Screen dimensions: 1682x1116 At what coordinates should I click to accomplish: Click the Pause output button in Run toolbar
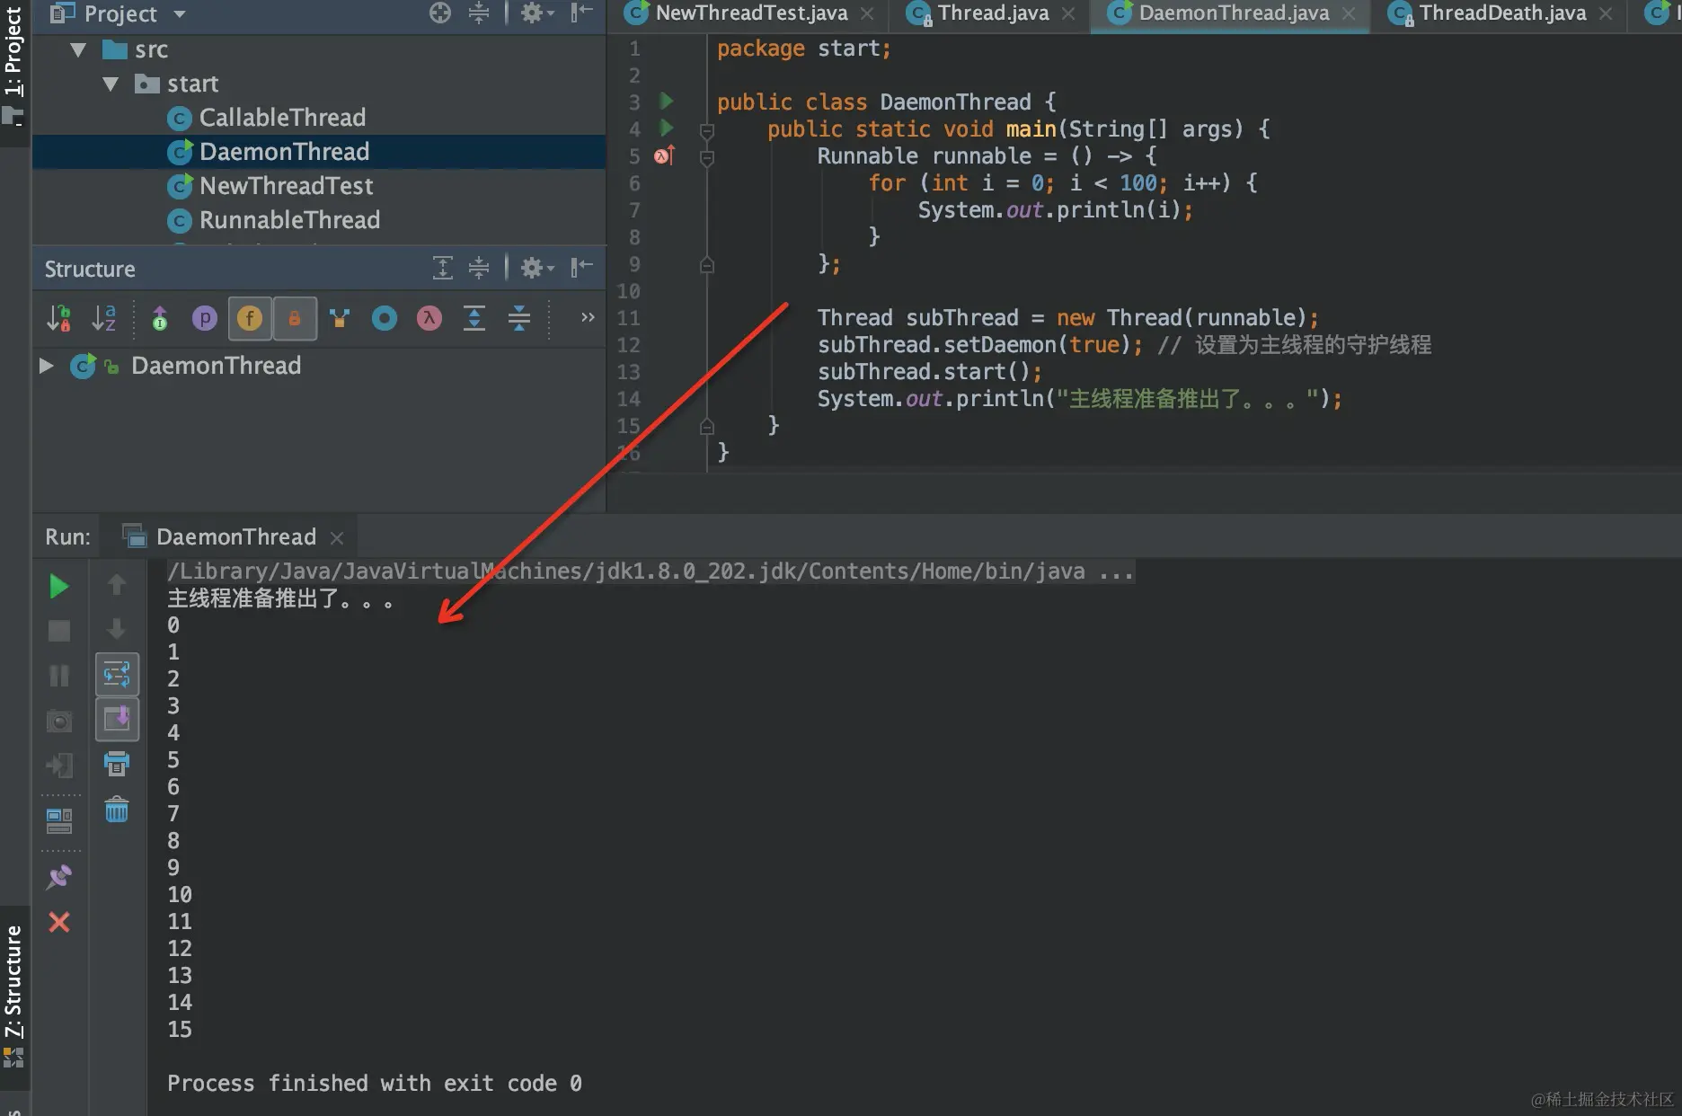pyautogui.click(x=59, y=676)
